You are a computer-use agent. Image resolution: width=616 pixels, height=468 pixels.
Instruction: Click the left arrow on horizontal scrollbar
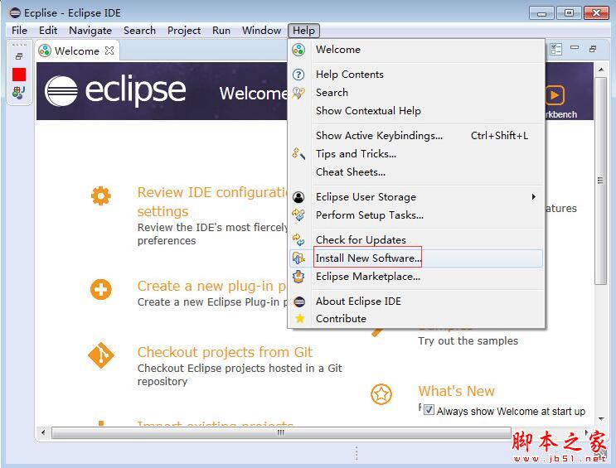(x=43, y=432)
